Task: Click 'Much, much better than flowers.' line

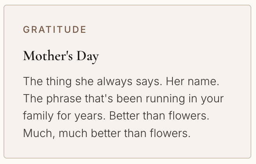Action: point(107,133)
